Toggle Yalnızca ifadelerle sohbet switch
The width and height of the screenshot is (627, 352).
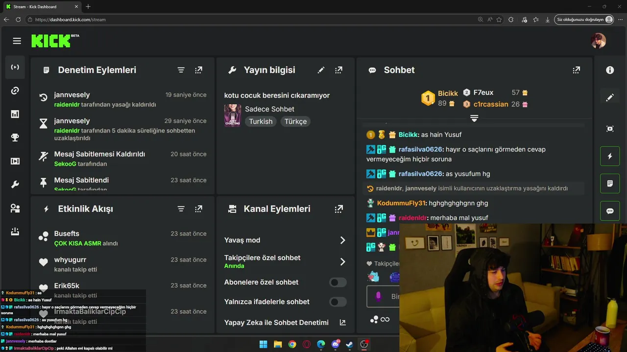pyautogui.click(x=338, y=302)
